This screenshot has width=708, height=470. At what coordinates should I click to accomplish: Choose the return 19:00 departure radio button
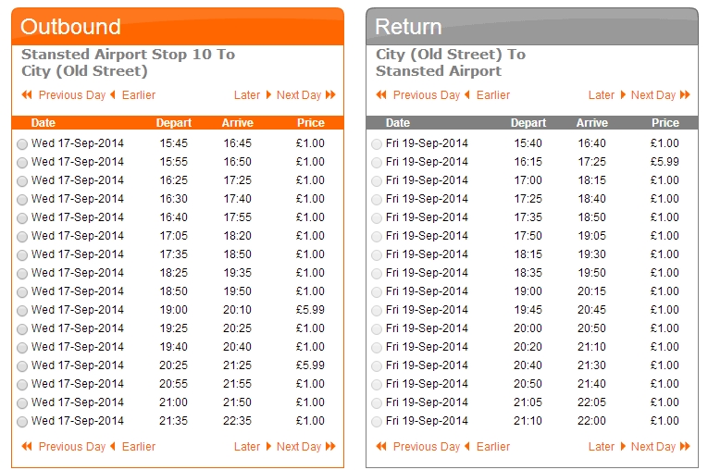376,292
